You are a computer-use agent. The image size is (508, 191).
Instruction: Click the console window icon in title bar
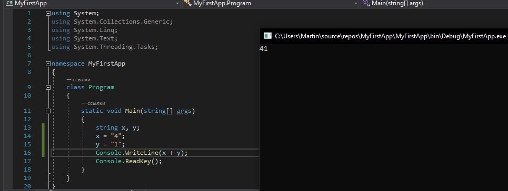pyautogui.click(x=267, y=36)
